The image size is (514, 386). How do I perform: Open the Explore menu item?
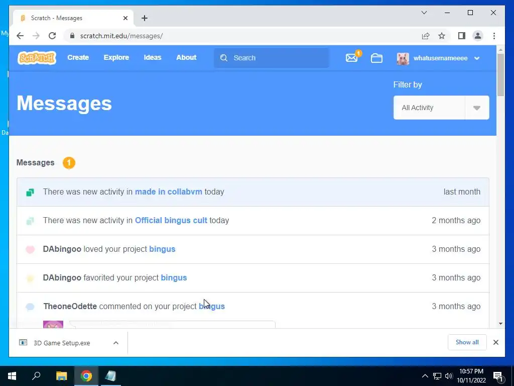(x=116, y=57)
